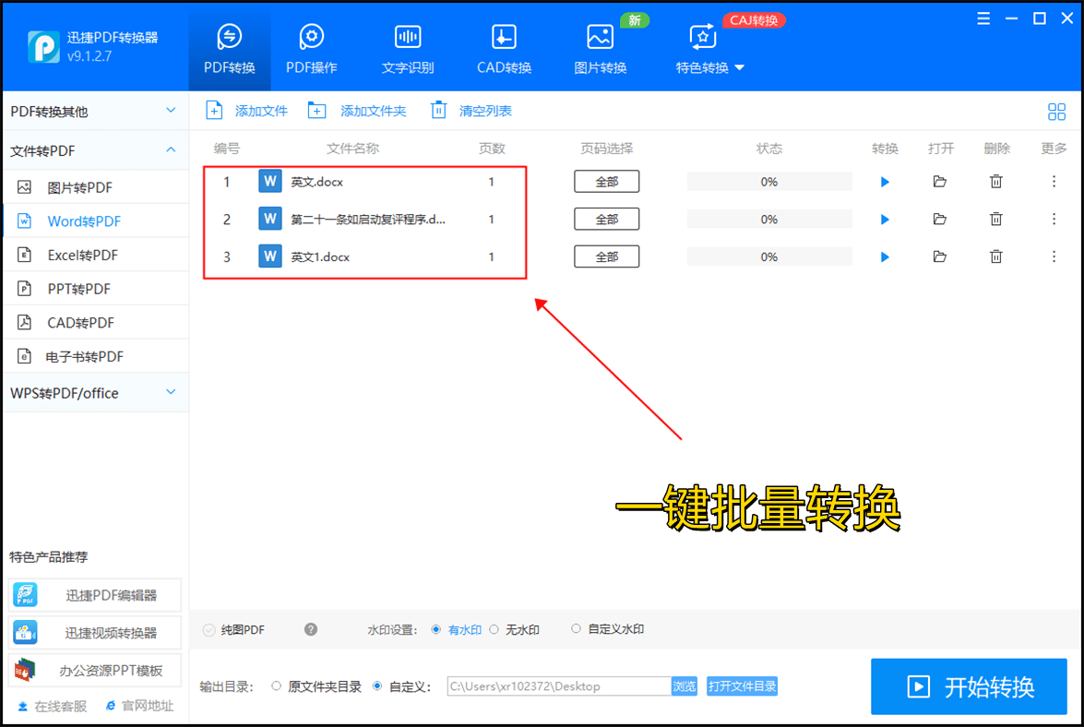Click the 浏览 browse button
1084x727 pixels.
[685, 686]
